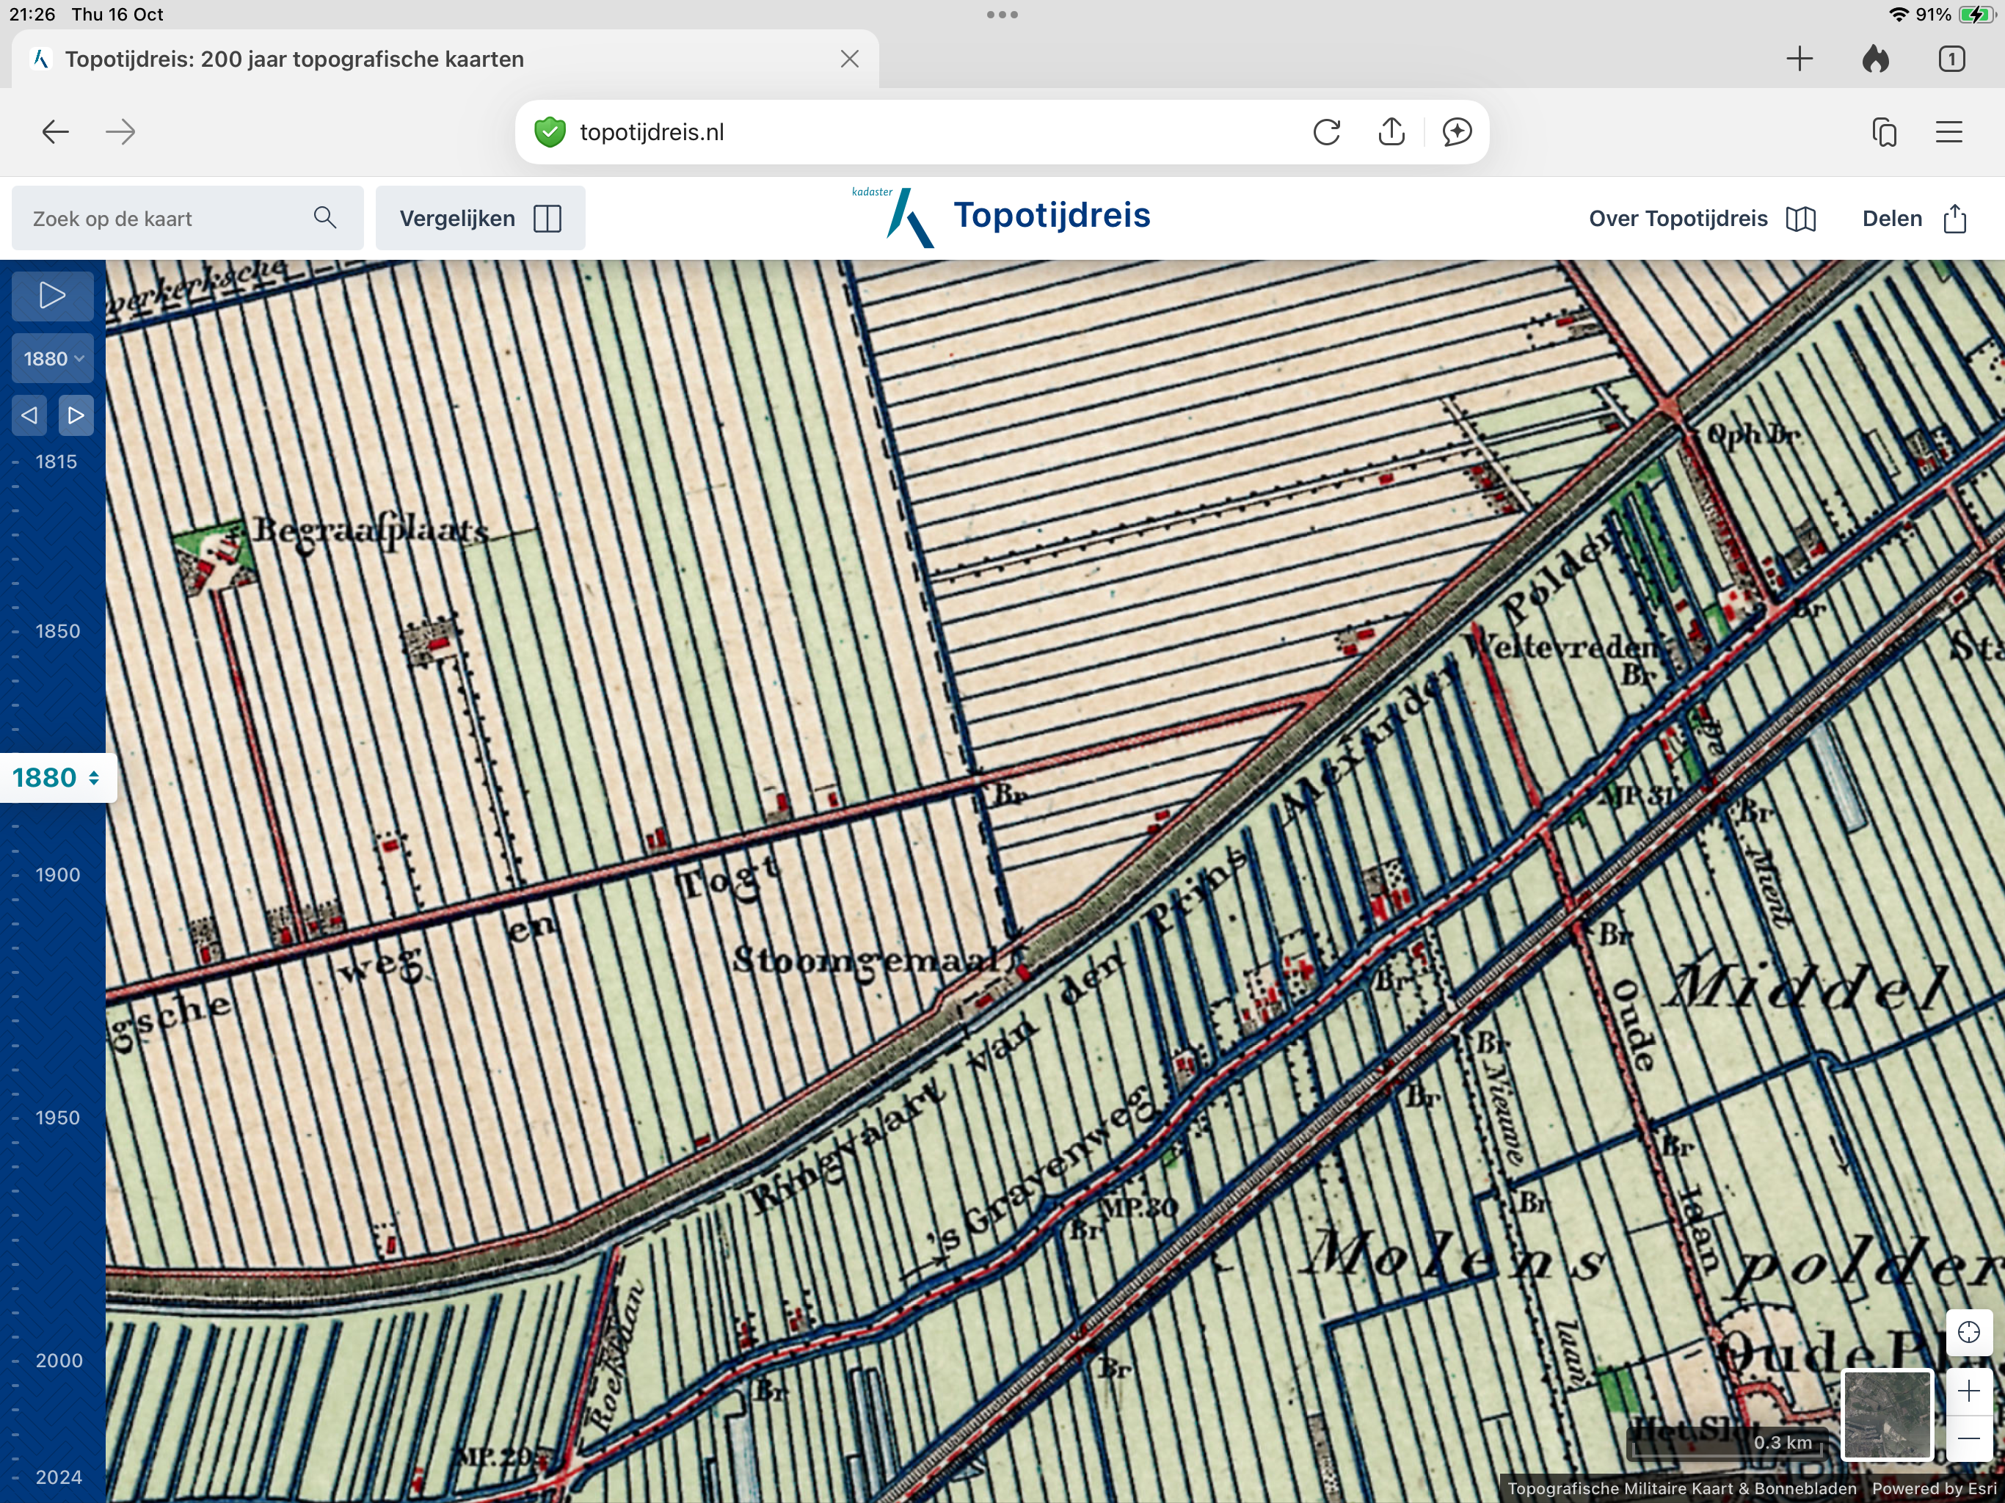Step to the next map year

point(76,415)
